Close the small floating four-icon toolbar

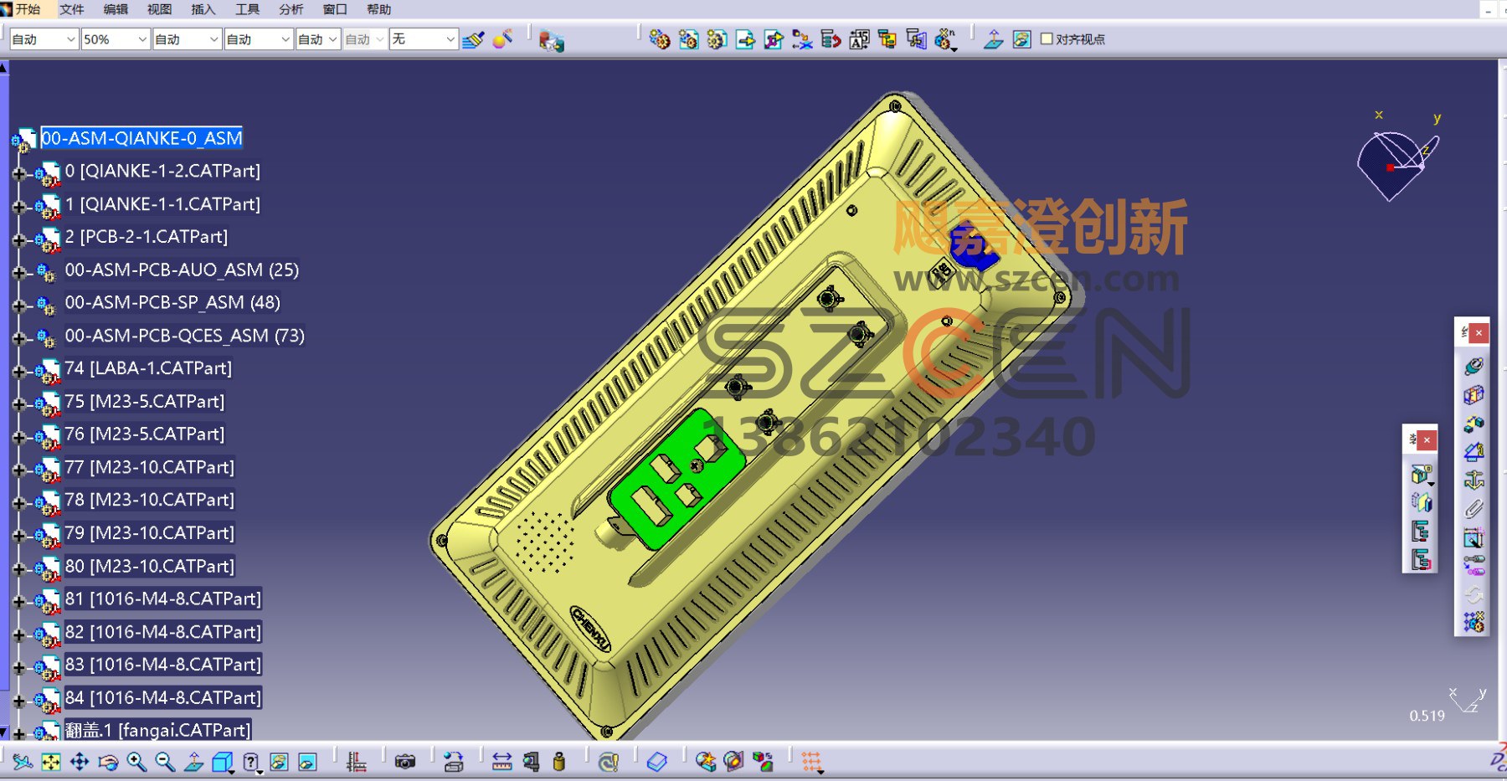pyautogui.click(x=1427, y=439)
